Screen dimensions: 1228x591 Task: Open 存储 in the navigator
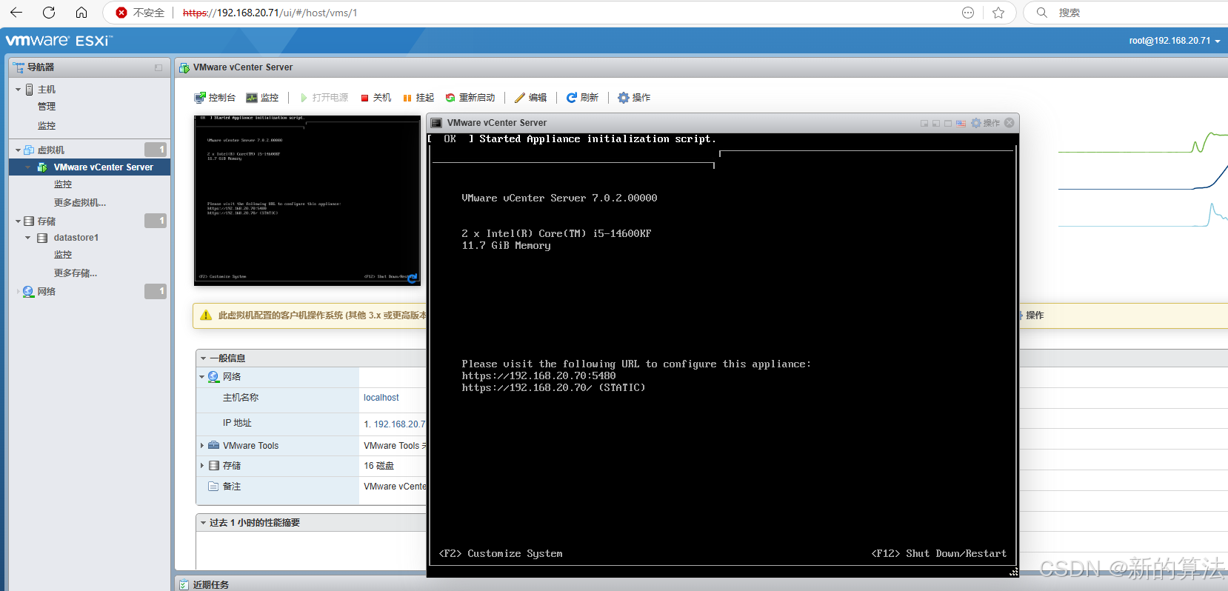point(47,221)
